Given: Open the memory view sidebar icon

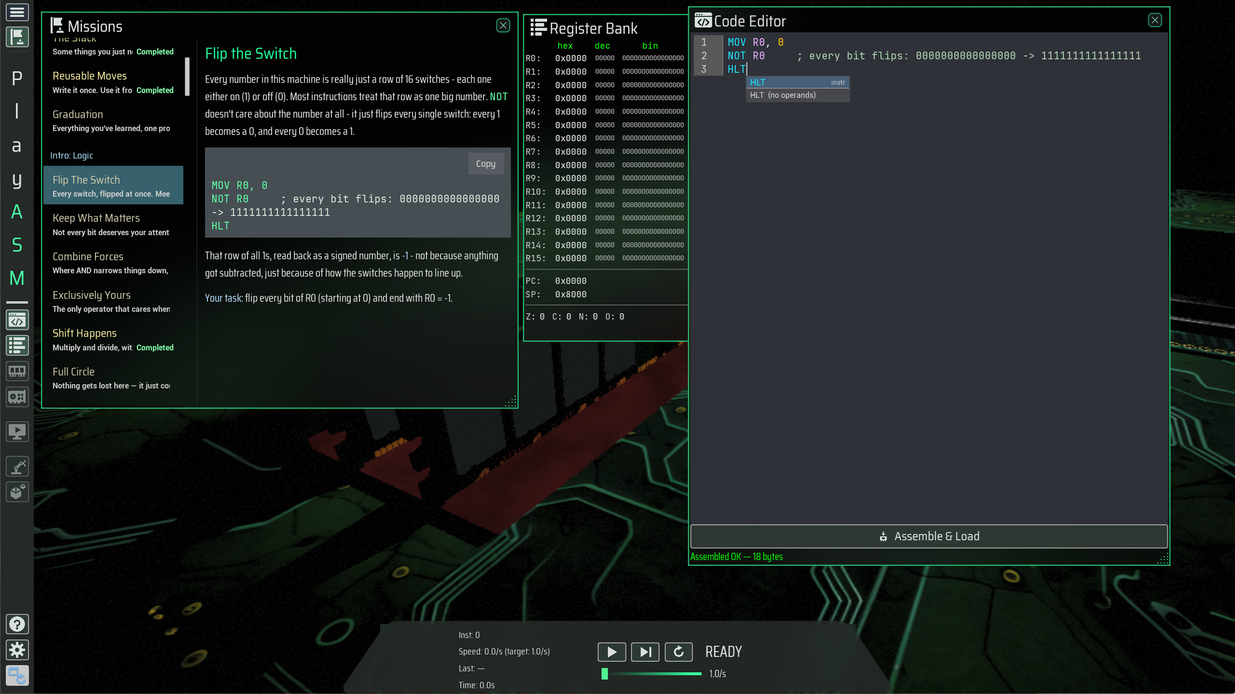Looking at the screenshot, I should 17,371.
